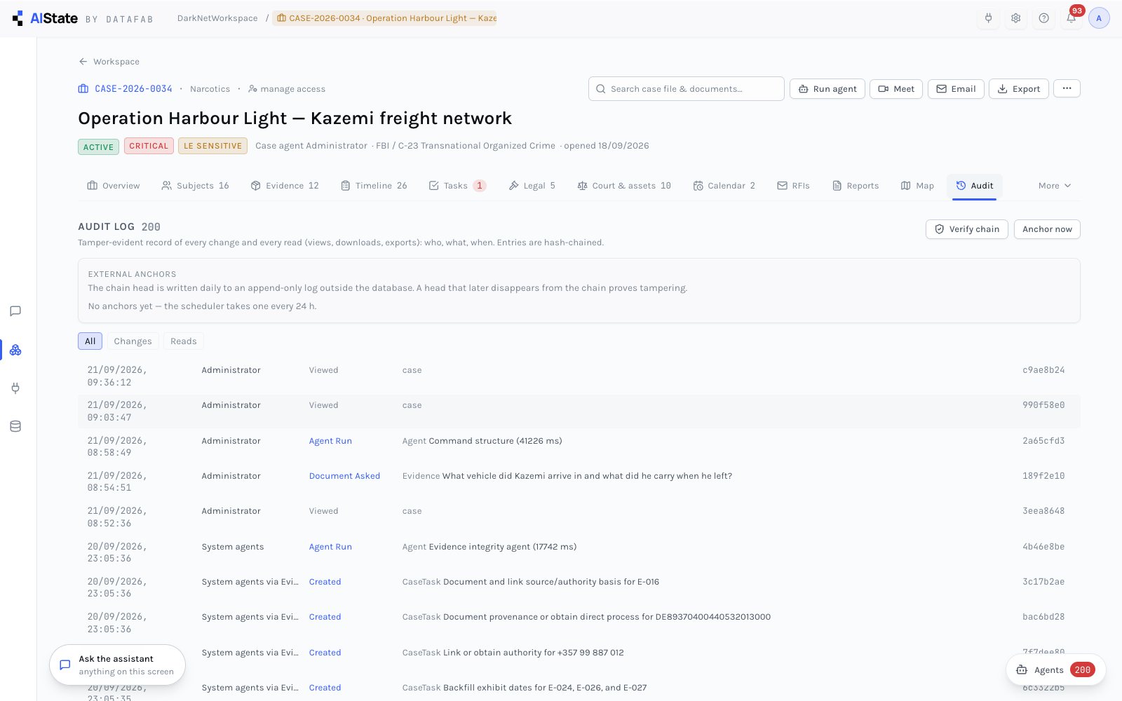Image resolution: width=1122 pixels, height=701 pixels.
Task: Filter audit log by Reads
Action: point(184,341)
